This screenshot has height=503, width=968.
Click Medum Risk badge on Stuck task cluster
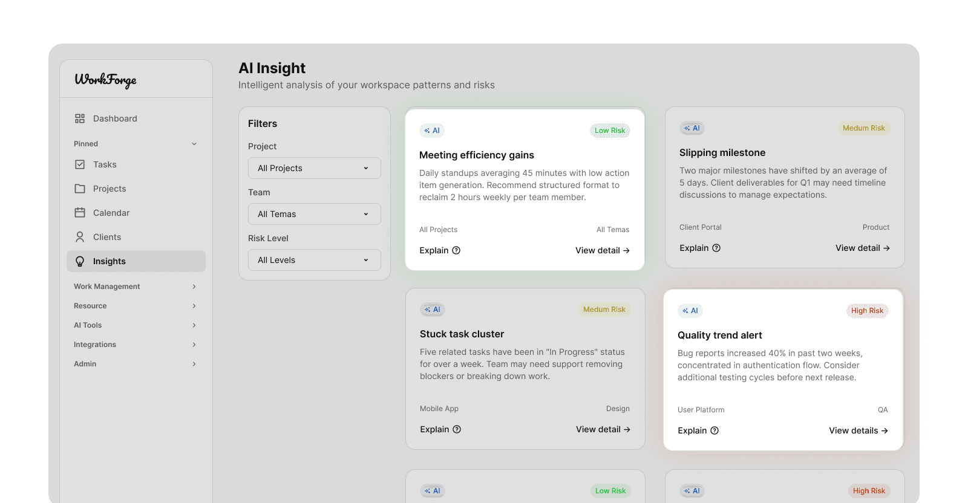[604, 310]
